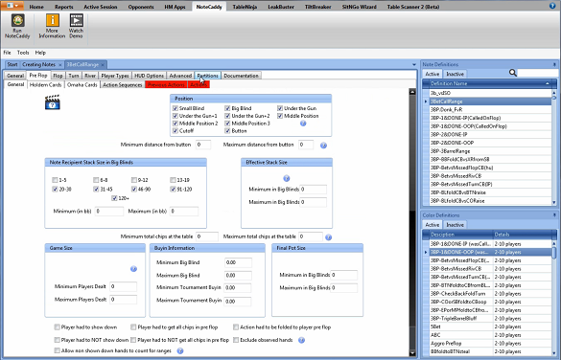The image size is (561, 360).
Task: Launch the Watch Demo icon
Action: pyautogui.click(x=76, y=21)
